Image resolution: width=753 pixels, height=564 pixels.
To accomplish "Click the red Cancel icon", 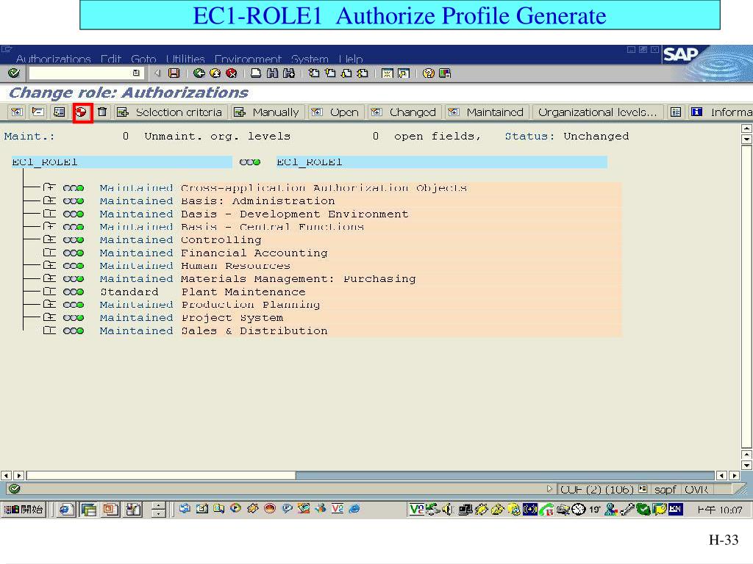I will (232, 73).
